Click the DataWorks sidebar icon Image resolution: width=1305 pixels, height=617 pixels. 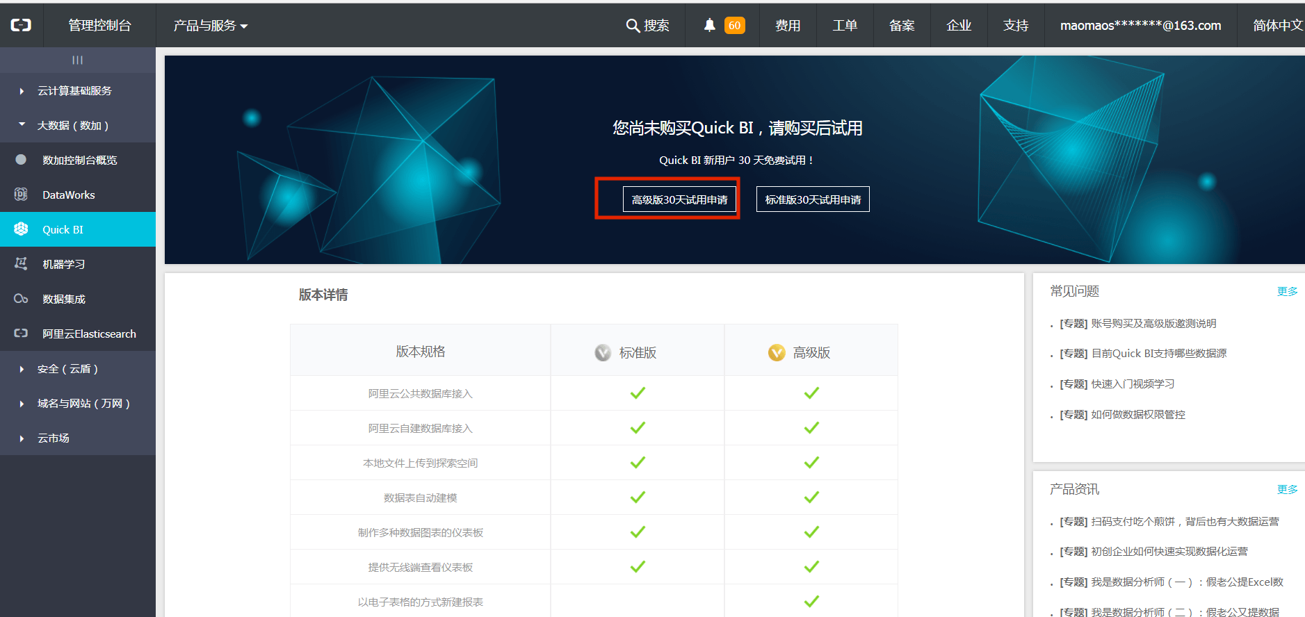pos(21,195)
